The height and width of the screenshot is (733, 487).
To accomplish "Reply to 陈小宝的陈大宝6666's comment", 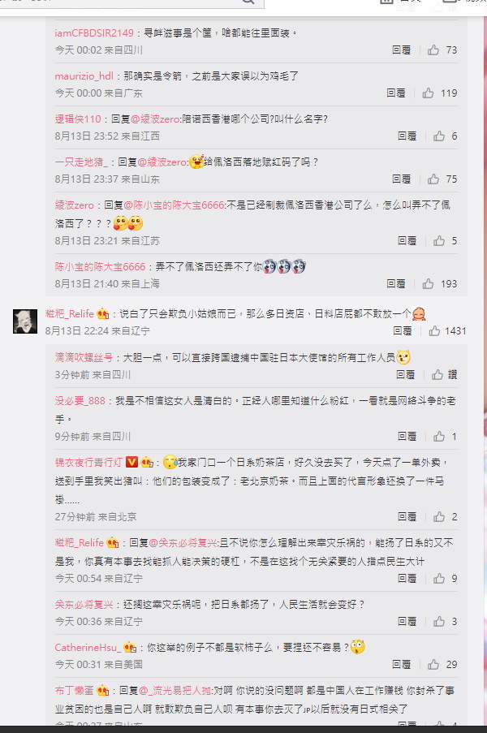I will pyautogui.click(x=396, y=284).
